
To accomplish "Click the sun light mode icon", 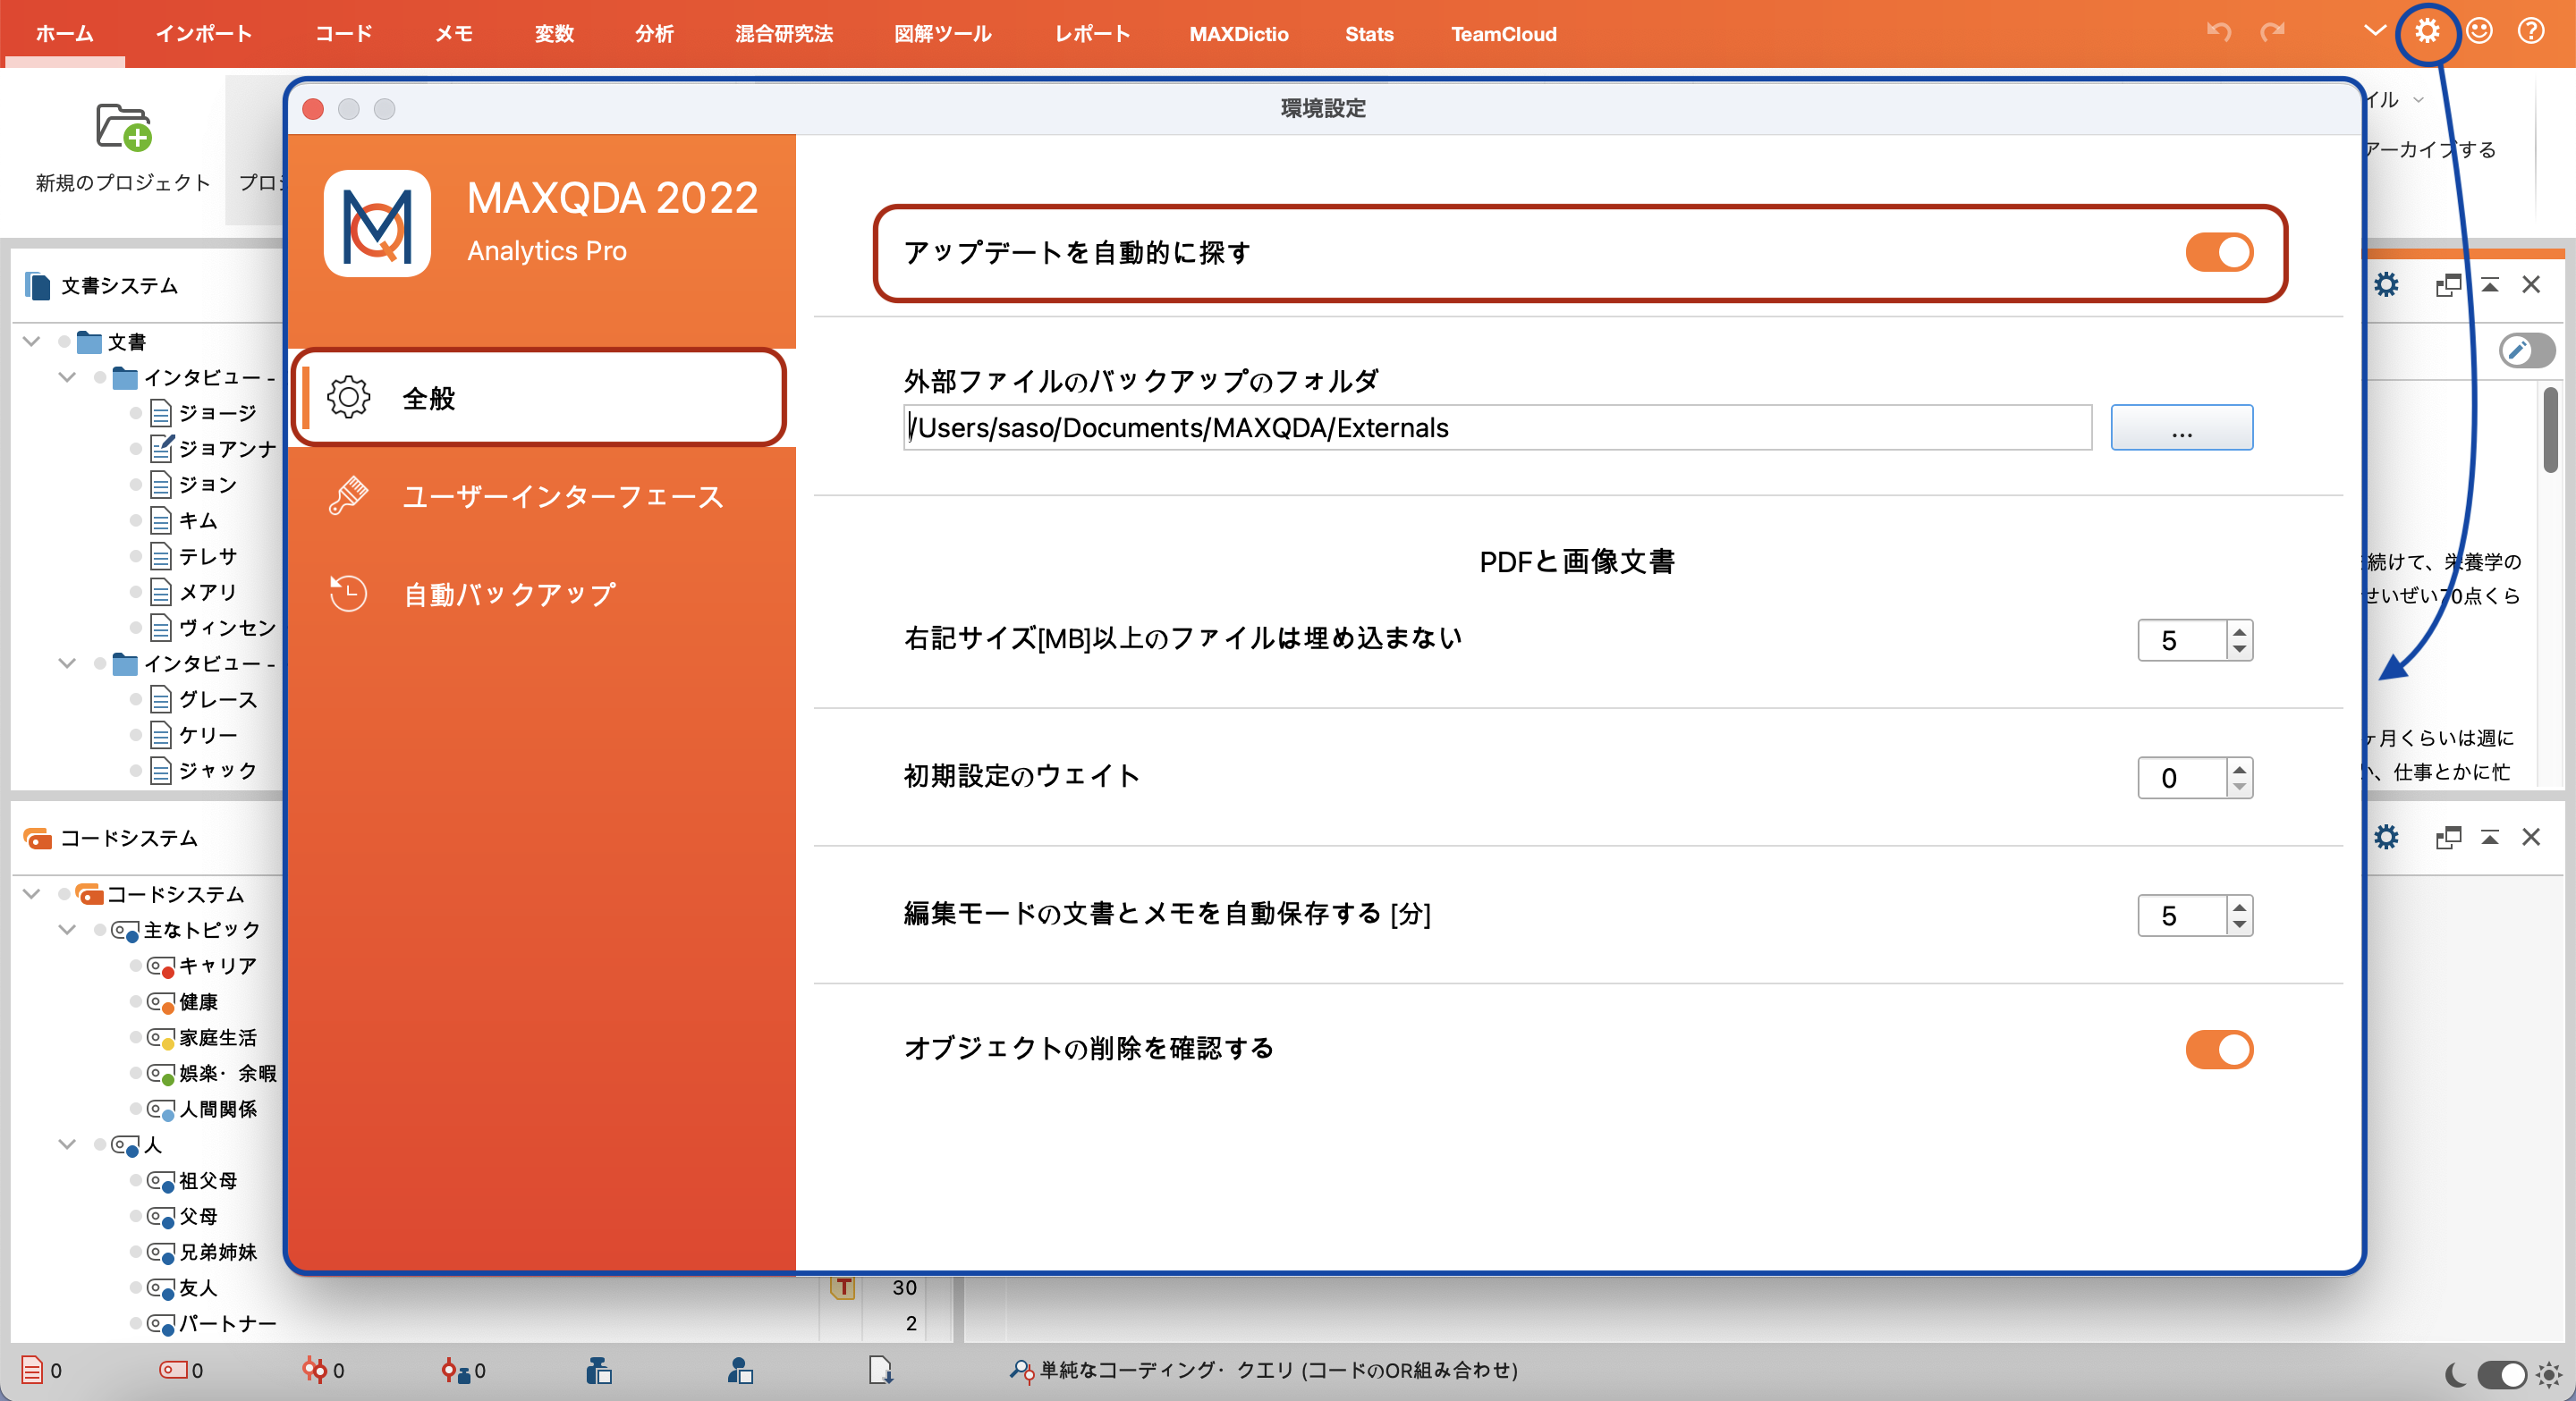I will click(2549, 1376).
